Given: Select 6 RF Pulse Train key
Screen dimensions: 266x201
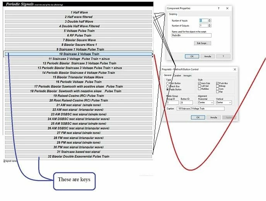Looking at the screenshot, I should (78, 35).
